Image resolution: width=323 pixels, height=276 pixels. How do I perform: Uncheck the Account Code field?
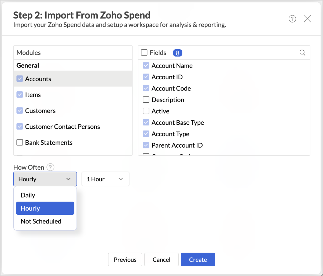146,88
